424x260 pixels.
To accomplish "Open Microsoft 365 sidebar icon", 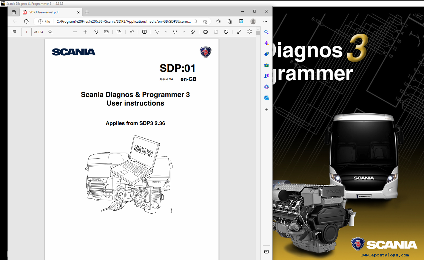I will 266,87.
